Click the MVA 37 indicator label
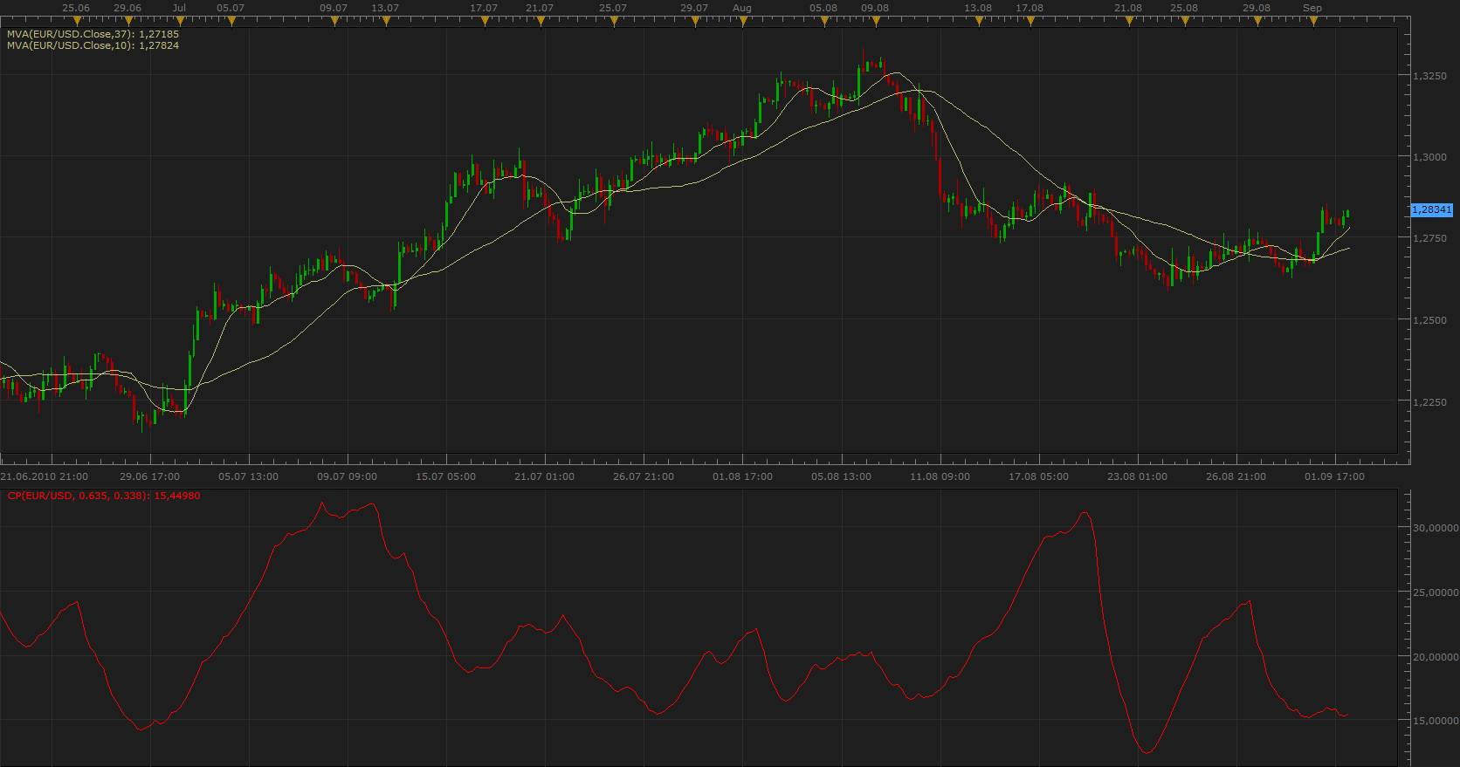 tap(93, 34)
